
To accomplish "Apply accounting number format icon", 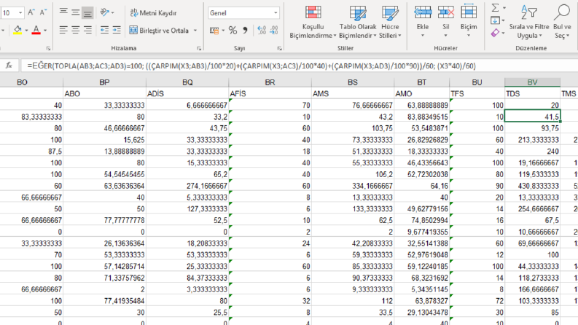I will pos(214,30).
